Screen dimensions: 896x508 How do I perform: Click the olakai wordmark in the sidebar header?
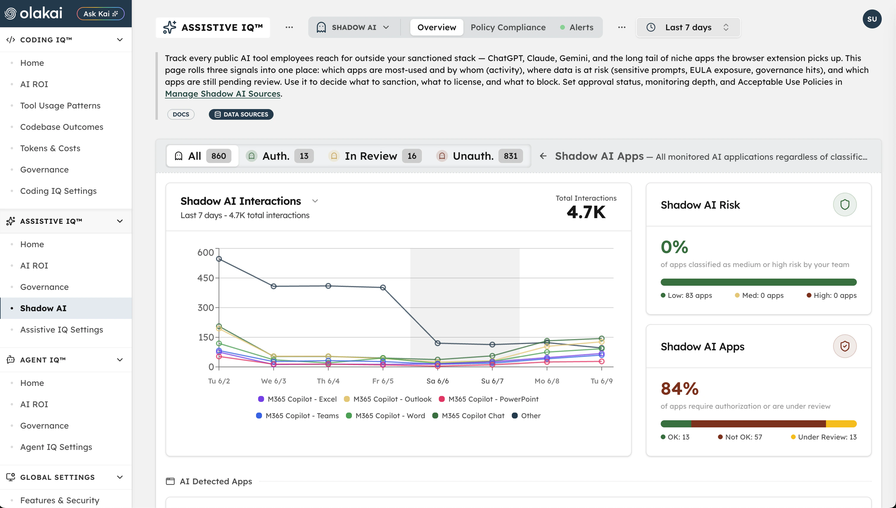[41, 13]
